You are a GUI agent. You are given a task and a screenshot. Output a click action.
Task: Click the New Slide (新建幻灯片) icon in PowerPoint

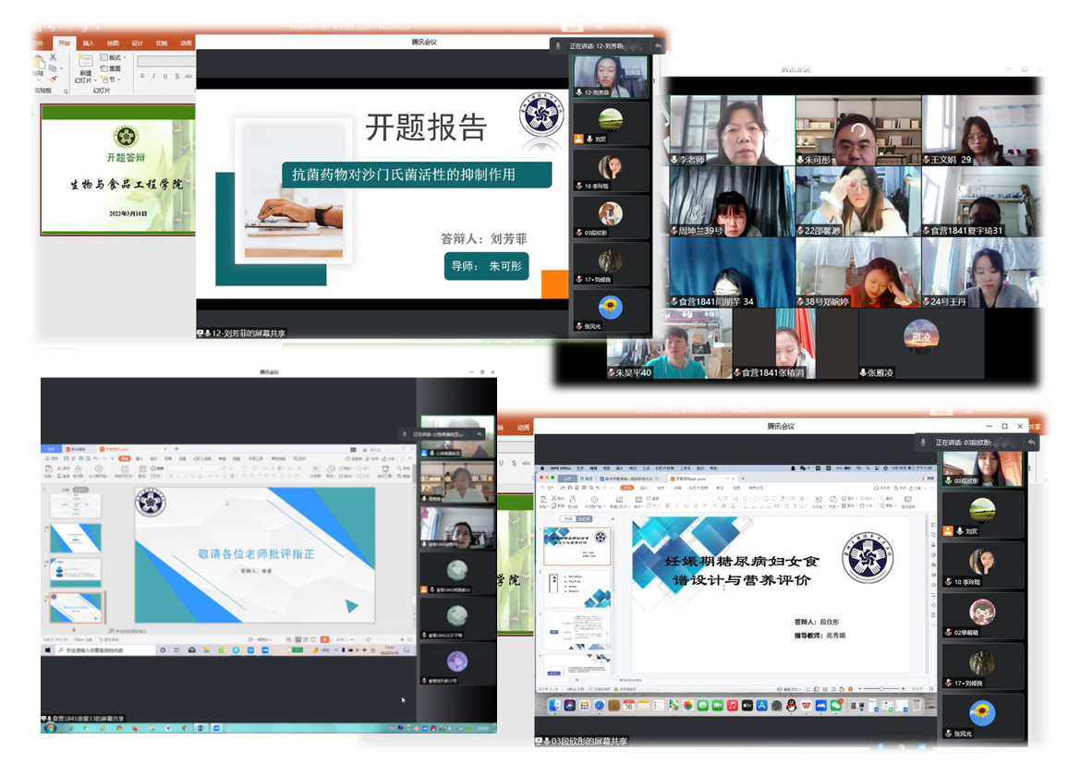pyautogui.click(x=84, y=60)
